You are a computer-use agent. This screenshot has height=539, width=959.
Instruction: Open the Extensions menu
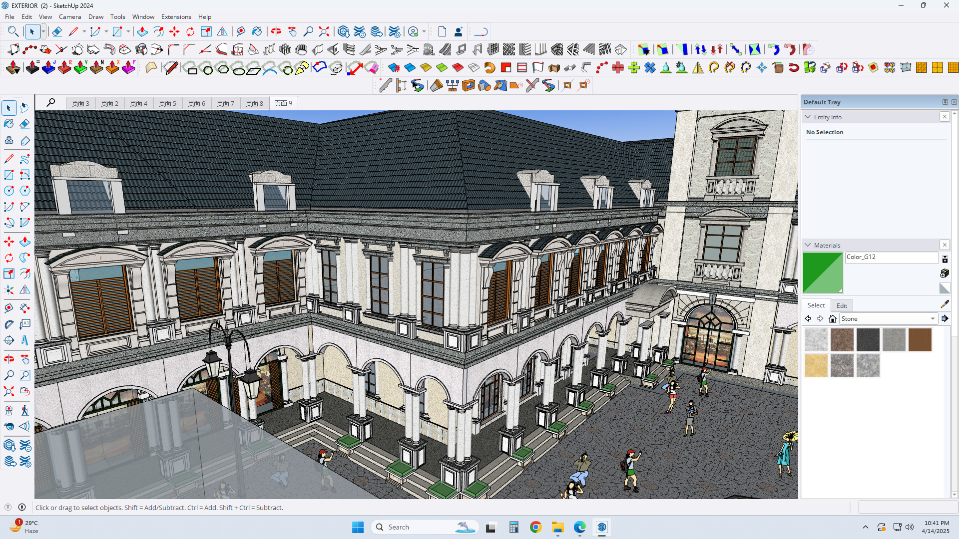coord(176,16)
